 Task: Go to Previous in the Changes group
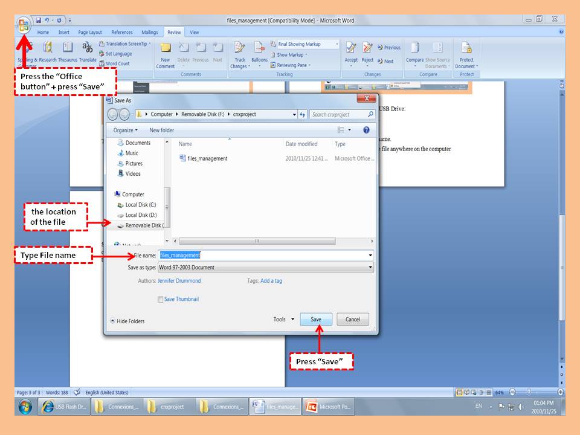pyautogui.click(x=389, y=48)
